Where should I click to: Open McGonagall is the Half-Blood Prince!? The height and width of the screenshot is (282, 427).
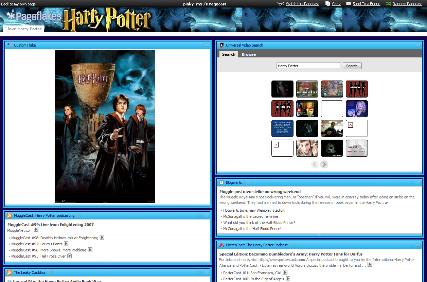click(x=252, y=229)
